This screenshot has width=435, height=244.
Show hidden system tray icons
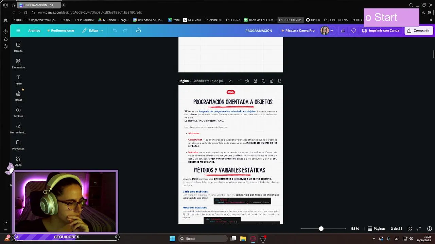373,239
